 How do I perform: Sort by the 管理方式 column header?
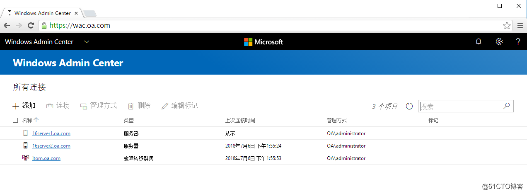pos(336,120)
